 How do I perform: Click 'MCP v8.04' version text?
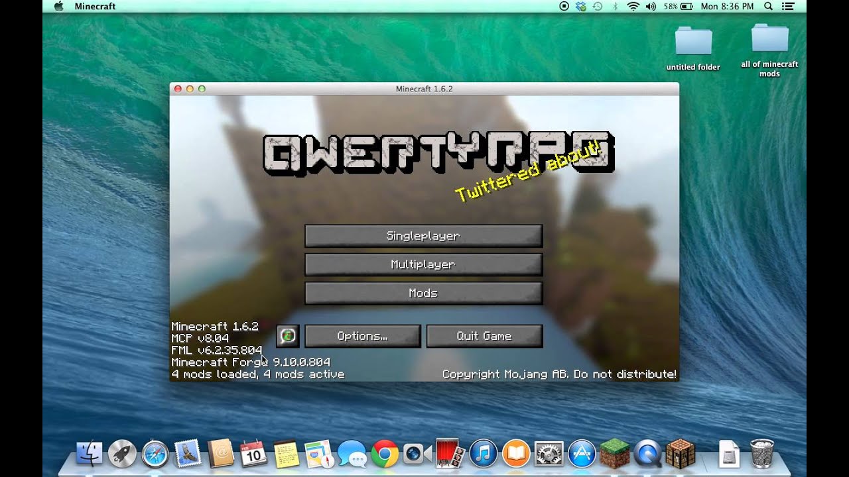point(200,339)
